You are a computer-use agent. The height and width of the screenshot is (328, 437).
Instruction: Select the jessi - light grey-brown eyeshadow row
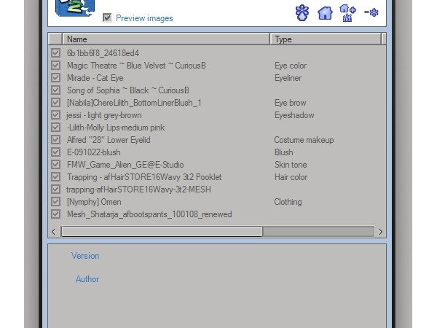(x=217, y=115)
